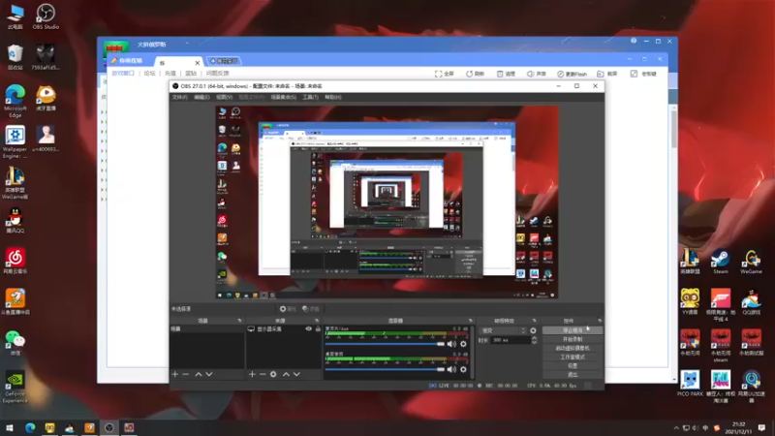Screen dimensions: 775x436
Task: Toggle input method indicator 中 in system tray
Action: tap(705, 427)
